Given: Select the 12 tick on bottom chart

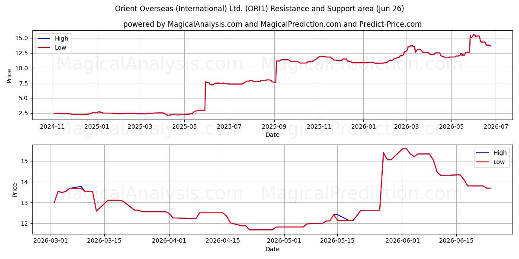Looking at the screenshot, I should coord(26,224).
